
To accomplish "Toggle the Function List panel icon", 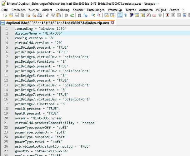I will (148, 15).
